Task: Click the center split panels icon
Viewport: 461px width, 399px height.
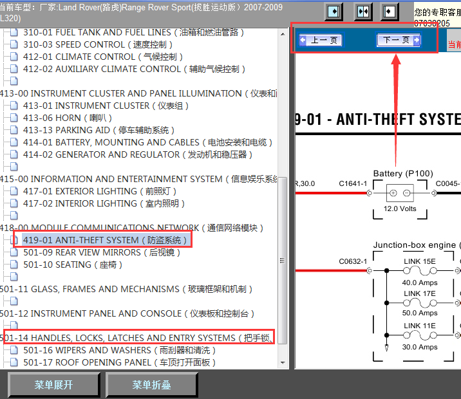Action: [x=363, y=12]
